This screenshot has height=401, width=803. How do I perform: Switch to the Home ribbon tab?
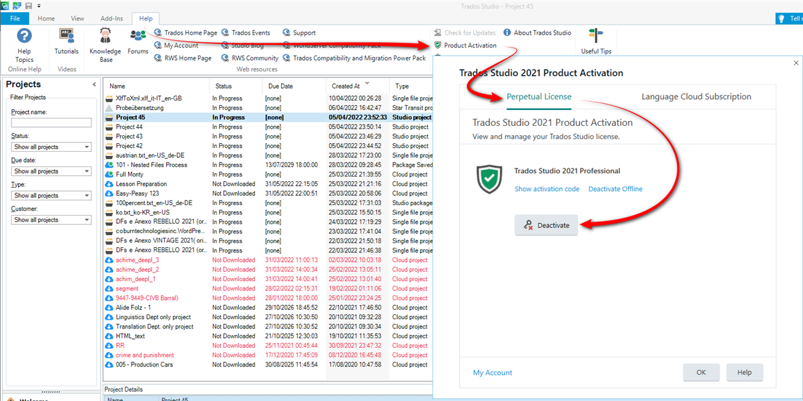point(46,19)
